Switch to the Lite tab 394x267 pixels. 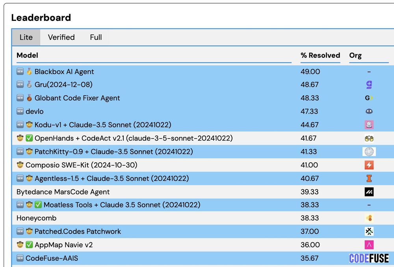[26, 37]
